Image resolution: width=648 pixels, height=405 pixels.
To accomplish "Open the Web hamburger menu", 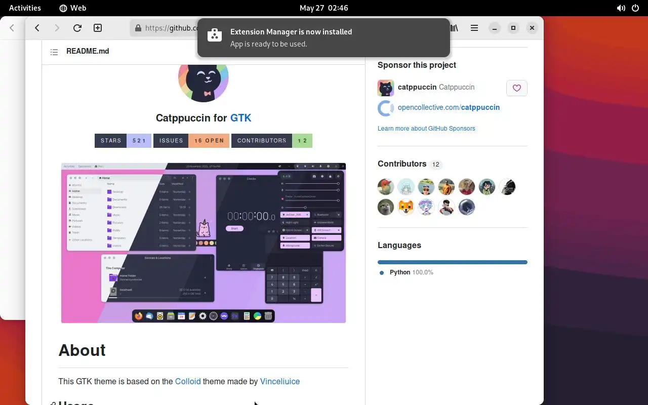I will click(474, 28).
